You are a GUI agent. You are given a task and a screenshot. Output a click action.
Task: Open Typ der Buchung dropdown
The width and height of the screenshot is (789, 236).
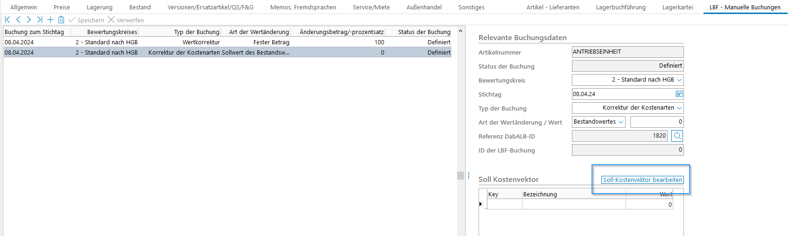pyautogui.click(x=679, y=108)
